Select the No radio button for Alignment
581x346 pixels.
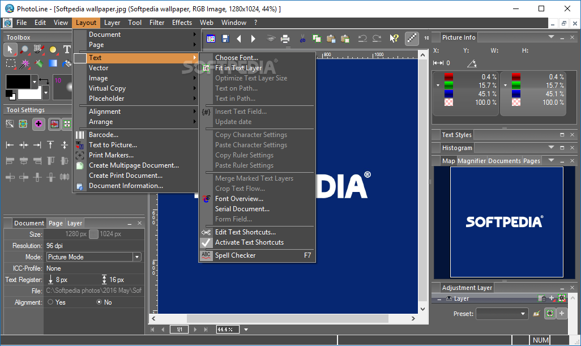(x=99, y=302)
